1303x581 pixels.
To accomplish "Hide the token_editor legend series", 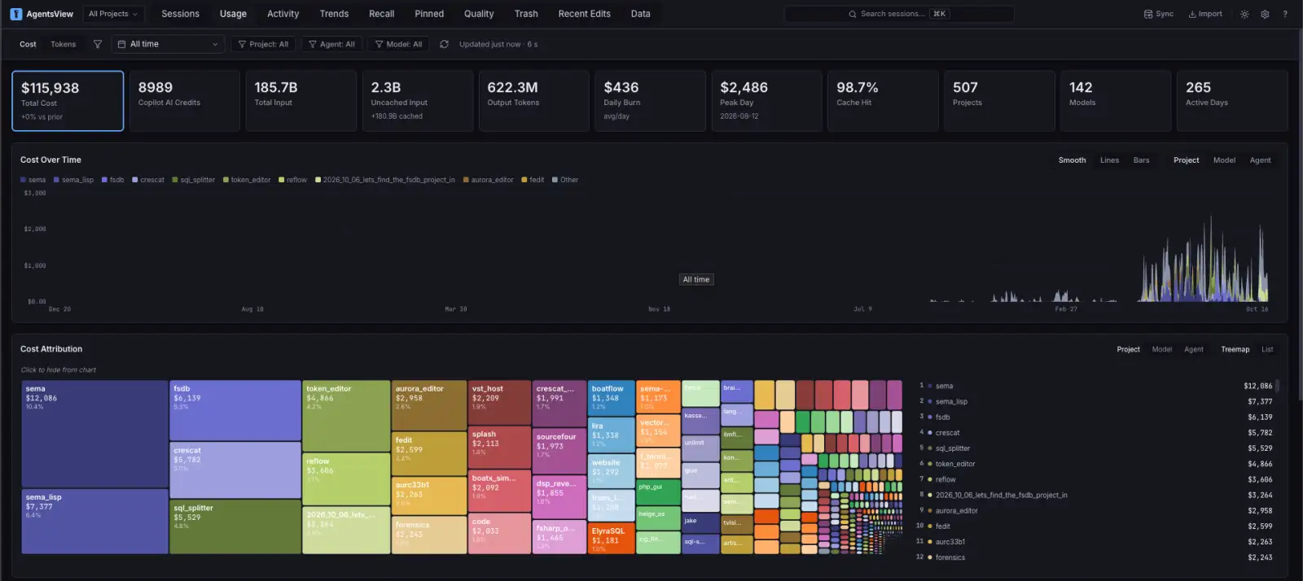I will [247, 180].
